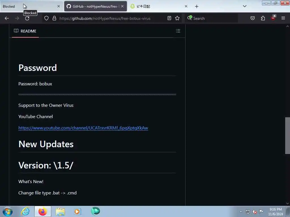Click the New Updates heading
Viewport: 290px width, 217px height.
(x=46, y=144)
